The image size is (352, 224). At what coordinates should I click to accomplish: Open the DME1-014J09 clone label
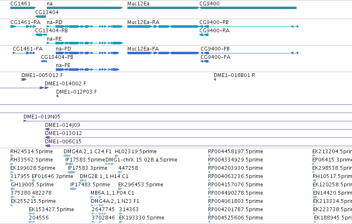[x=62, y=125]
